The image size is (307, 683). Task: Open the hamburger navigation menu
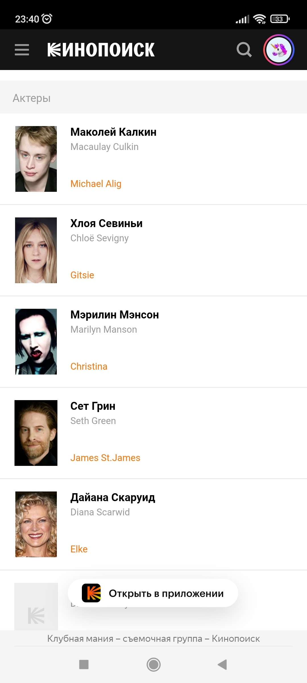coord(22,50)
